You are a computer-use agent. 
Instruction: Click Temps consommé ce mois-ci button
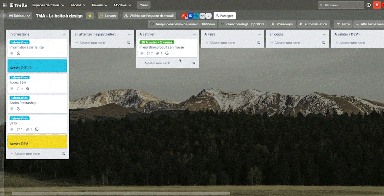(182, 24)
